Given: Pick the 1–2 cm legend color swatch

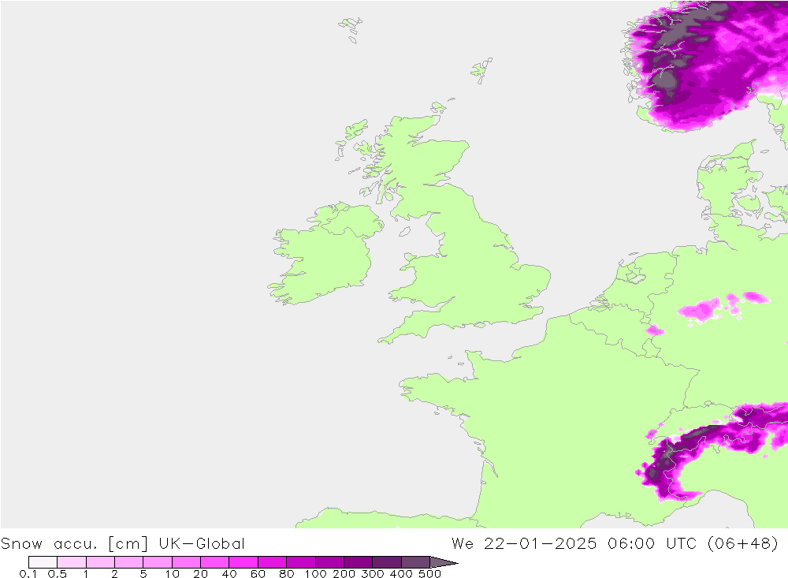Looking at the screenshot, I should (x=101, y=562).
